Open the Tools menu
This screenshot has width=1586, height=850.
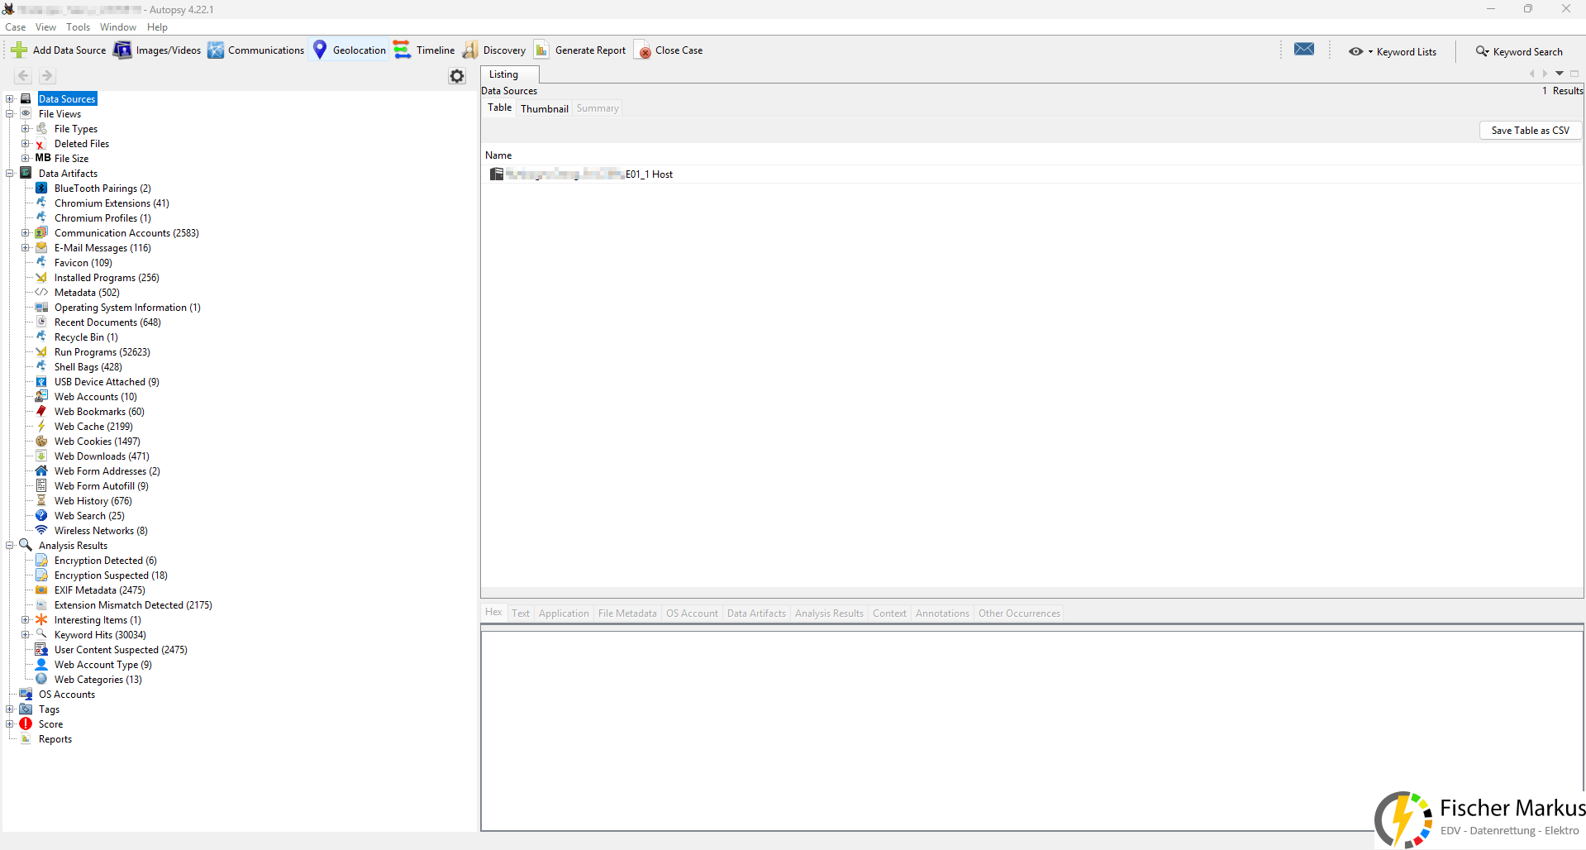point(79,27)
